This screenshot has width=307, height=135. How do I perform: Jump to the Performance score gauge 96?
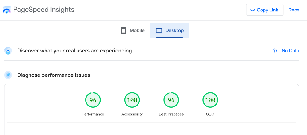93,100
